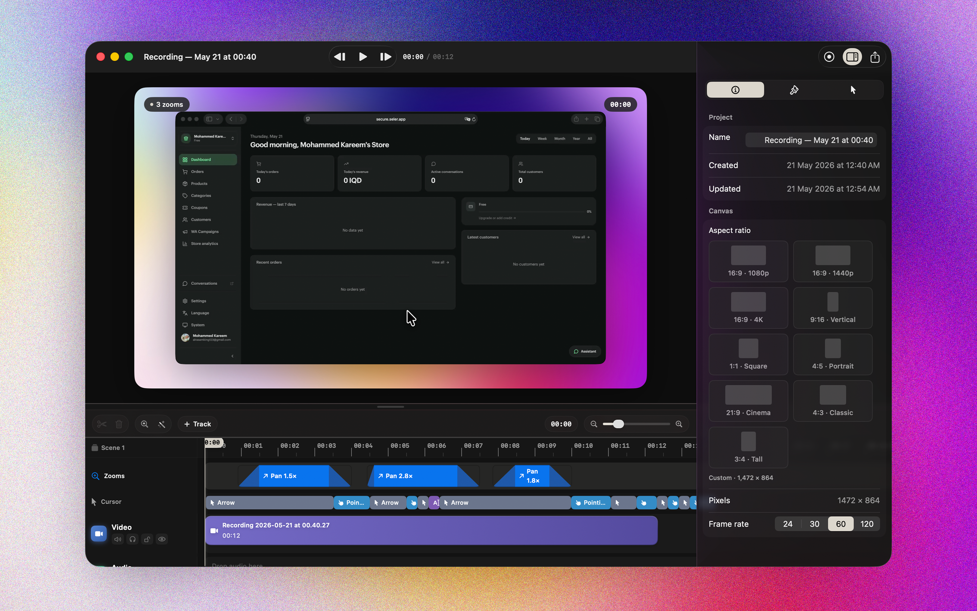Select the Pan 2.8× zoom clip

tap(423, 476)
